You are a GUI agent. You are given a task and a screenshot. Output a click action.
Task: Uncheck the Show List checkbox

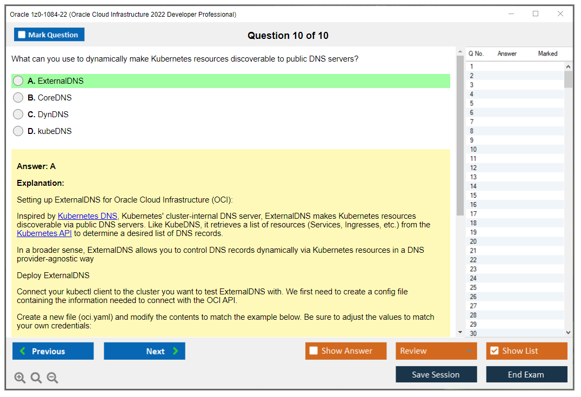coord(493,351)
